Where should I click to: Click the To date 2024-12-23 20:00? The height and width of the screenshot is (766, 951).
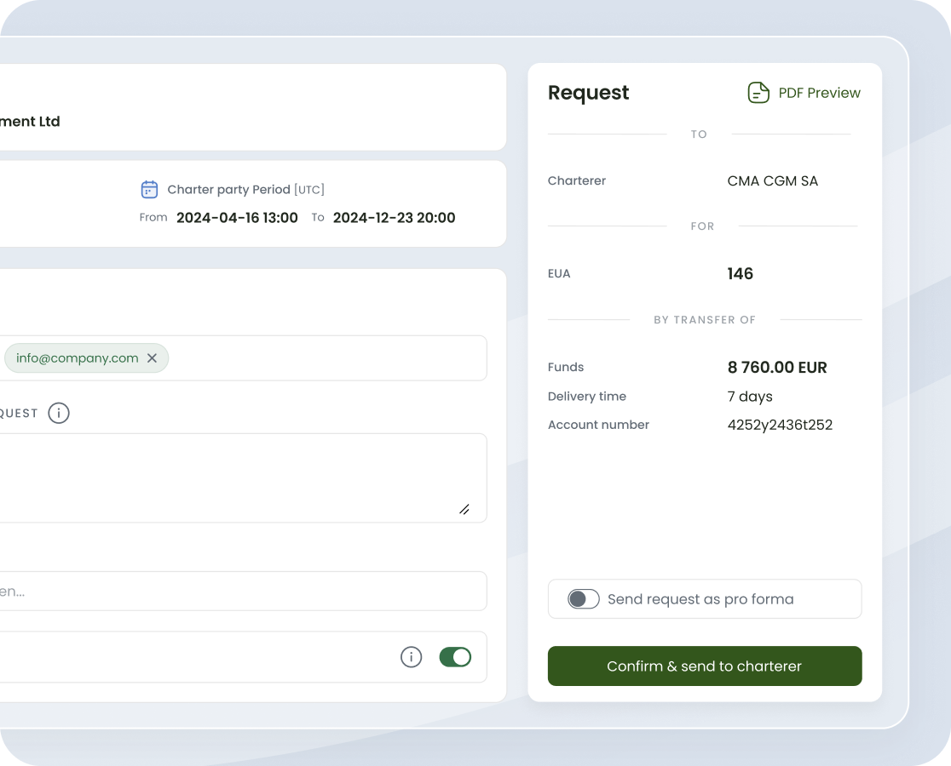click(394, 218)
